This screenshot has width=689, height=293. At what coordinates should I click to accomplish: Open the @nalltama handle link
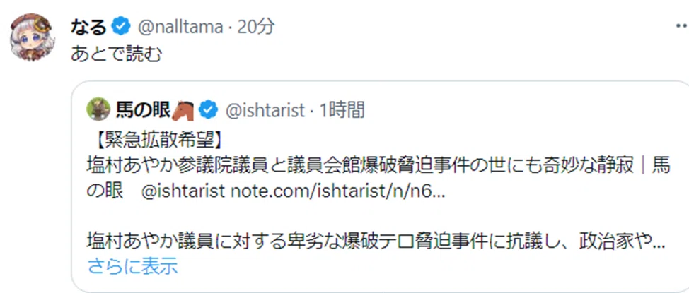pos(180,28)
